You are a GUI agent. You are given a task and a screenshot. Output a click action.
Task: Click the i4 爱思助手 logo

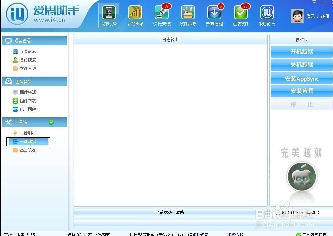(x=17, y=14)
